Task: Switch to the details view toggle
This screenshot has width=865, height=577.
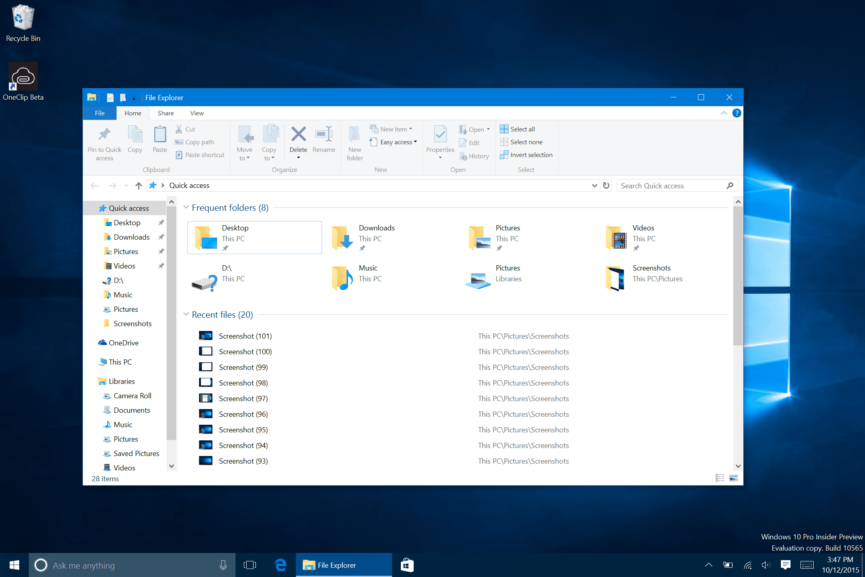Action: tap(720, 478)
